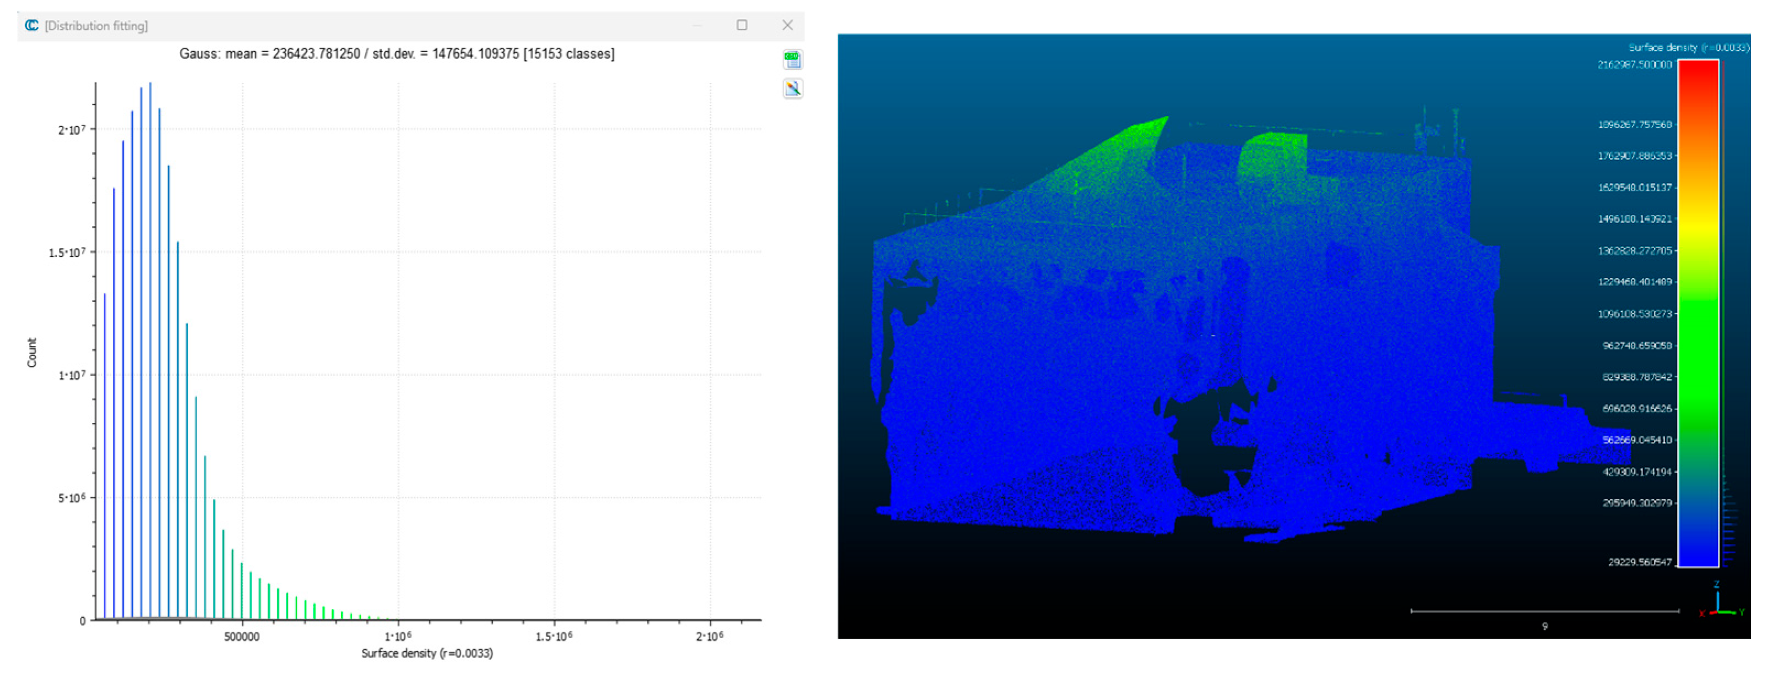Click the Count y-axis label
Screen dimensions: 1768x675
click(31, 352)
